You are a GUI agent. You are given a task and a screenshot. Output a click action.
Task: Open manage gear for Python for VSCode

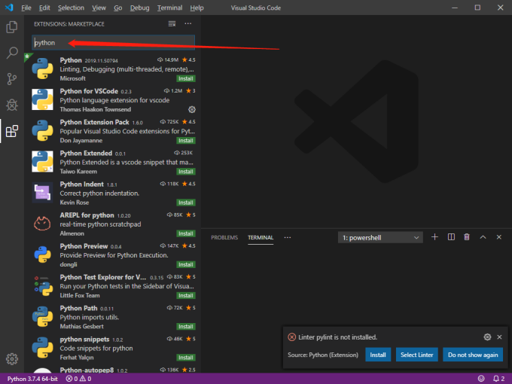(192, 109)
